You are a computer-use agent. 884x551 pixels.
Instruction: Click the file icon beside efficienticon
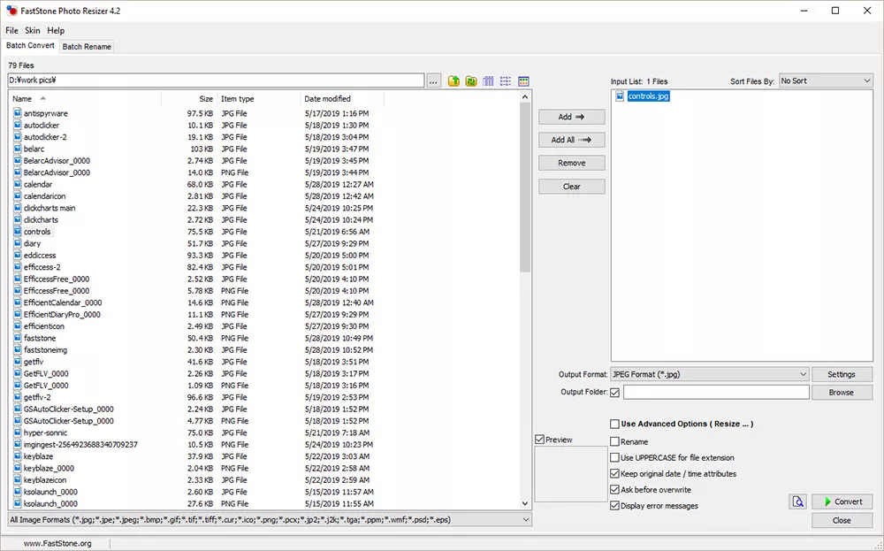coord(18,326)
